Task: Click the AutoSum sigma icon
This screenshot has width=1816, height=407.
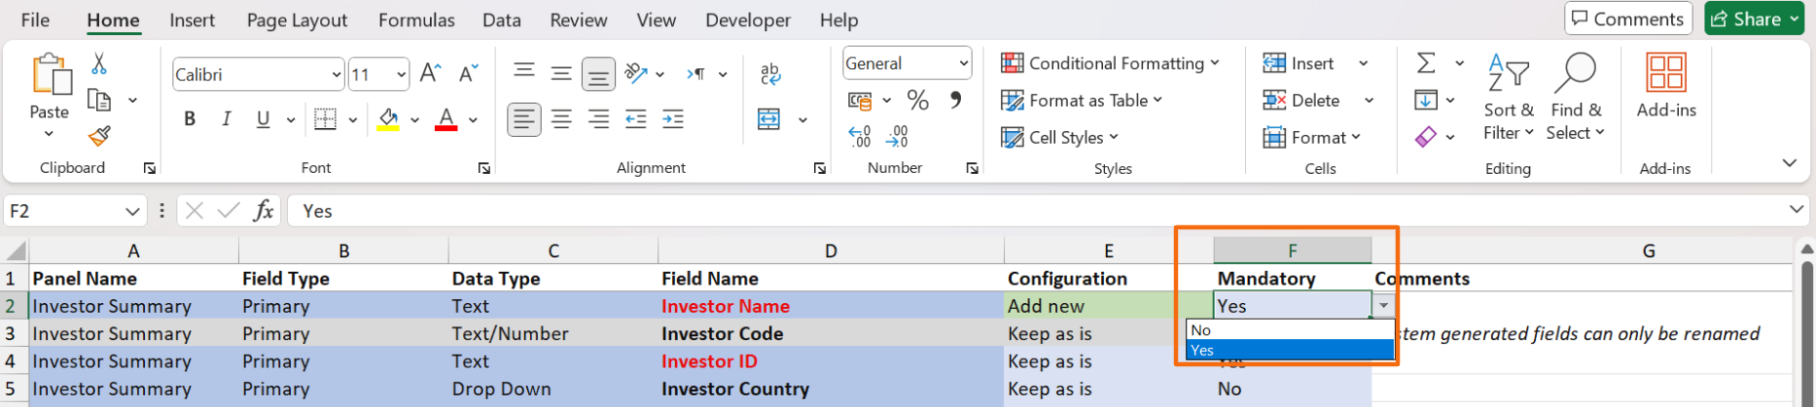Action: (x=1426, y=64)
